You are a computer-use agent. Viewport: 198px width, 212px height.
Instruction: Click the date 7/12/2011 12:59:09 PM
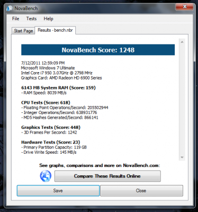point(43,63)
